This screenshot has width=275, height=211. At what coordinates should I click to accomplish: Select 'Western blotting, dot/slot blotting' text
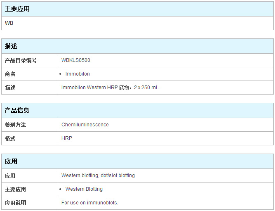pyautogui.click(x=98, y=175)
